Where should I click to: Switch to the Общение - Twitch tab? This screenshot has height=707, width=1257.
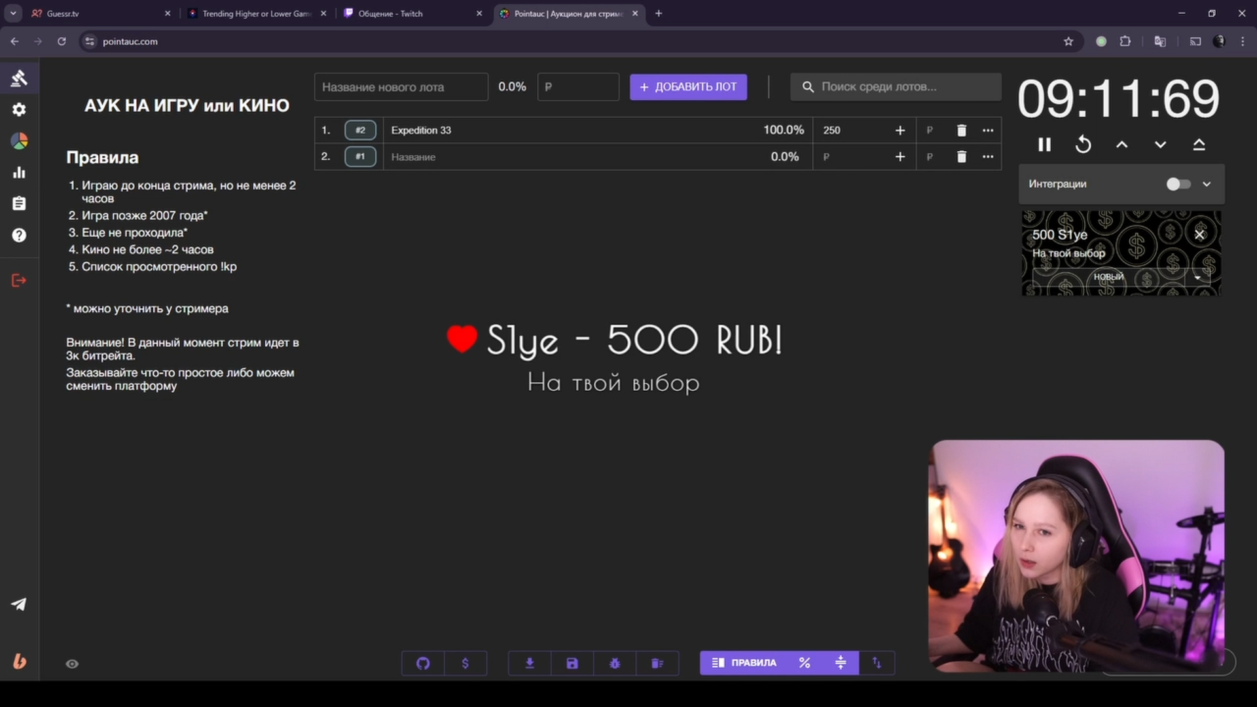pos(411,13)
